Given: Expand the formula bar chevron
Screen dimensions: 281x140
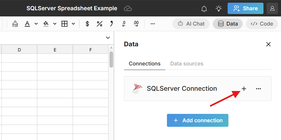Looking at the screenshot, I should point(108,38).
